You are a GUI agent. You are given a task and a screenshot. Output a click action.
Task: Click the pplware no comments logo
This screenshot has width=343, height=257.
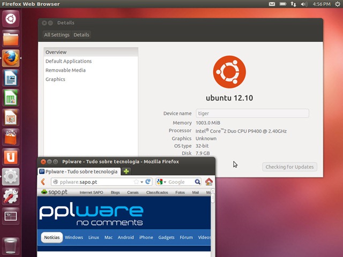[91, 215]
